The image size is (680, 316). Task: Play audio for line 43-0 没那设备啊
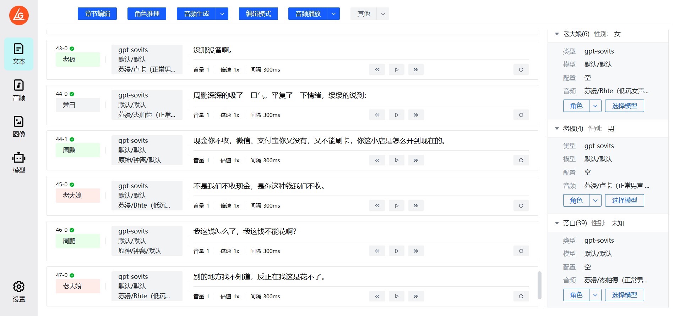point(397,70)
